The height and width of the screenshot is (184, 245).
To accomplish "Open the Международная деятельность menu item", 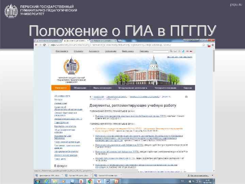I will pyautogui.click(x=133, y=88).
